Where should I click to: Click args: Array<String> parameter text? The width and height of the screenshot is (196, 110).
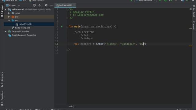pyautogui.click(x=96, y=27)
